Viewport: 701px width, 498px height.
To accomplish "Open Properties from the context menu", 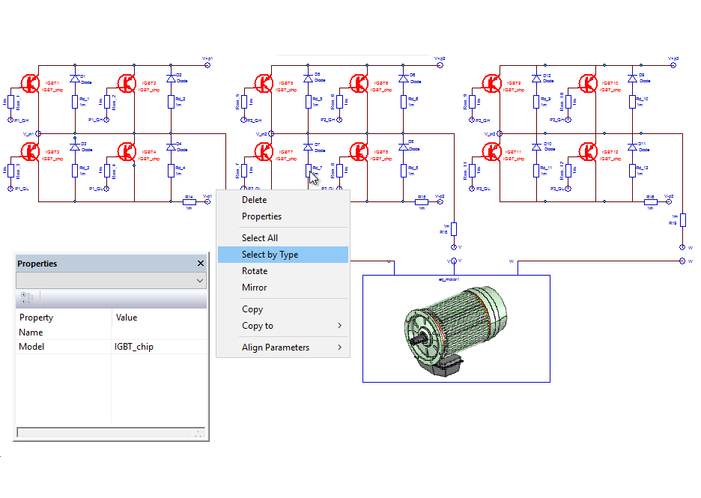I will click(261, 216).
